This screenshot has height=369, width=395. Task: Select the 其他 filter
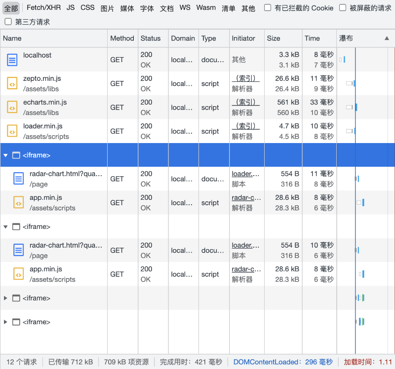click(x=248, y=8)
